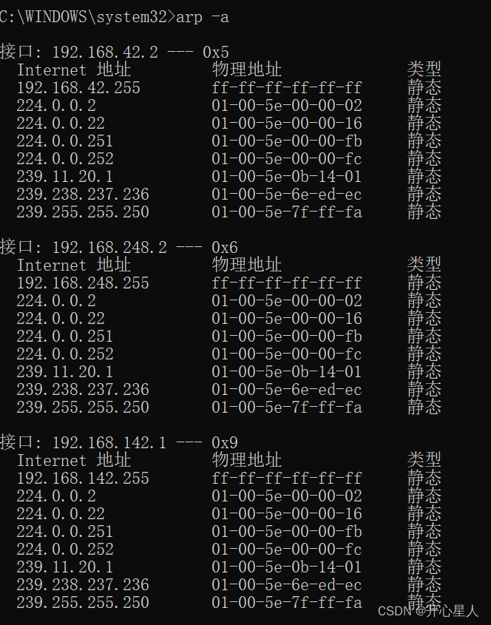Click the ff-ff-ff-ff-ff-ff MAC beside 192.168.248.255

coord(287,283)
